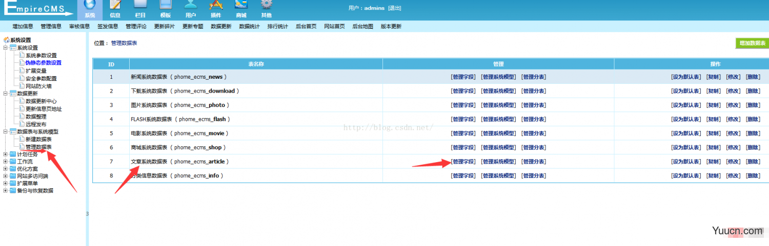Select 数据统计 in the secondary menu bar
769x246 pixels.
point(249,26)
